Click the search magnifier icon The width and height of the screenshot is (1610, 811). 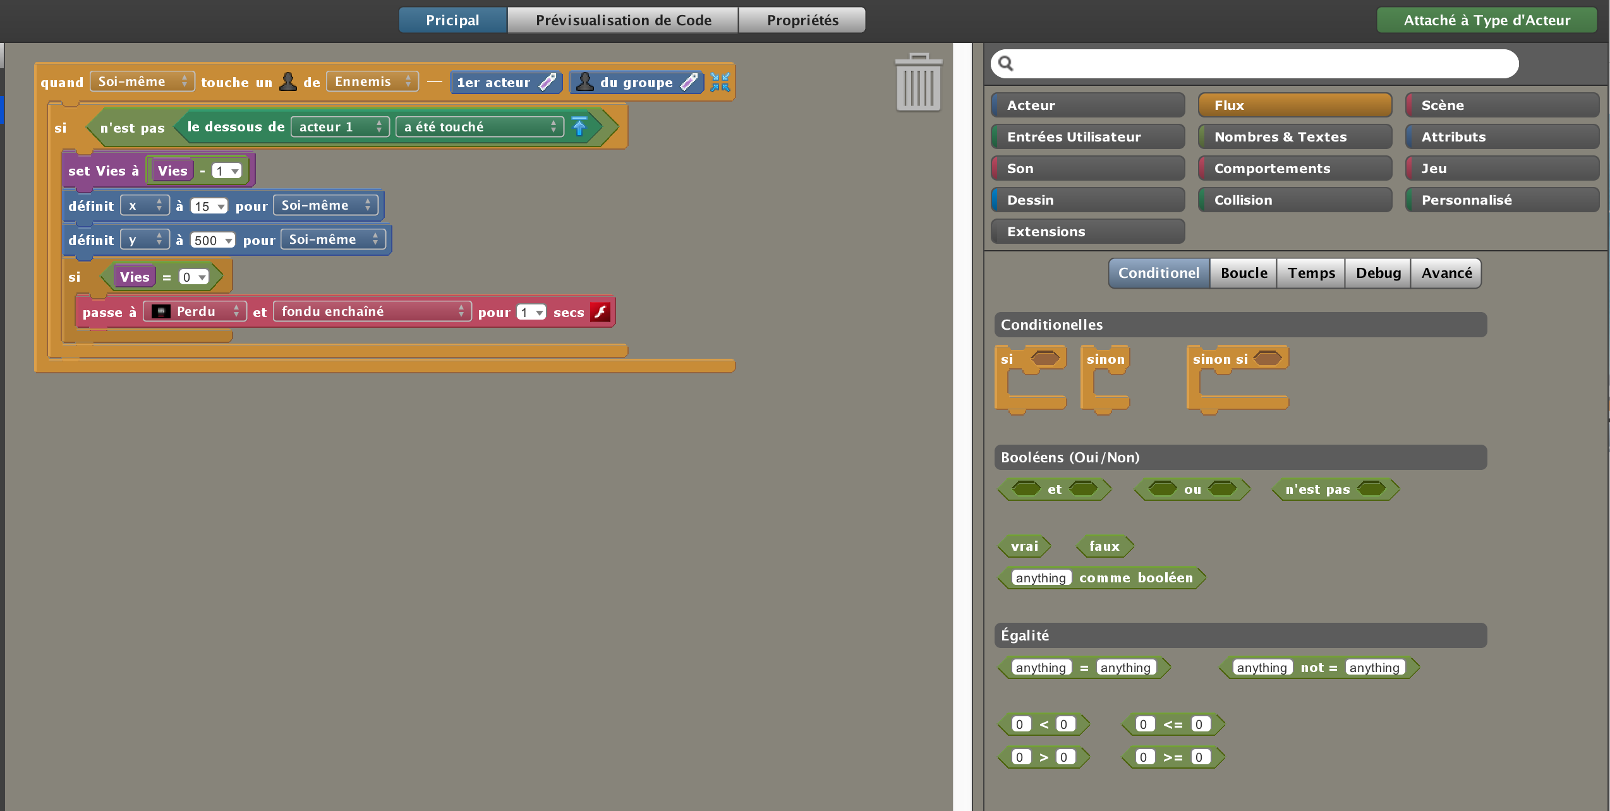(1006, 63)
